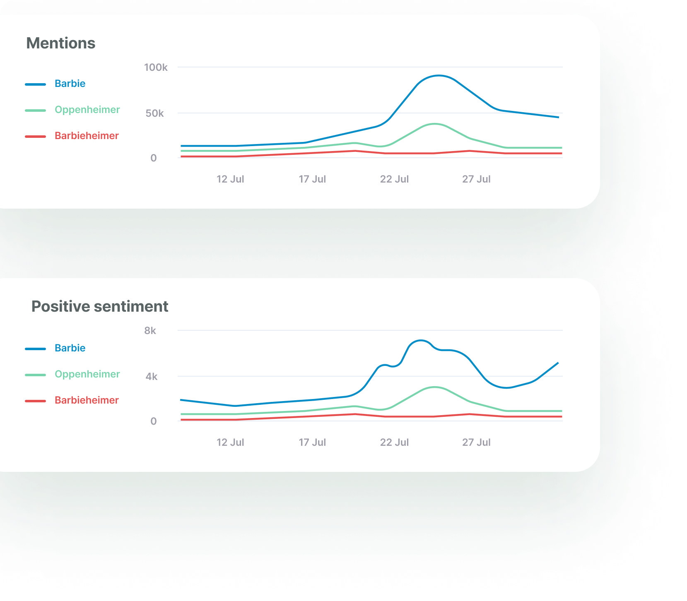This screenshot has width=687, height=601.
Task: Click the Positive sentiment chart title
Action: pyautogui.click(x=100, y=306)
